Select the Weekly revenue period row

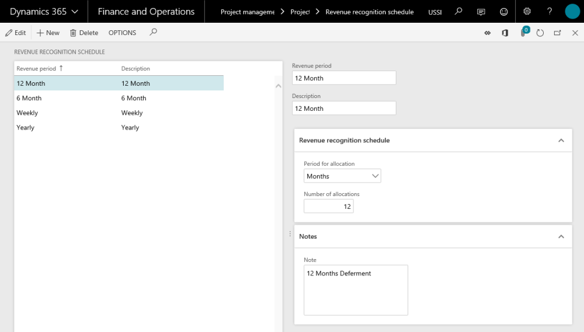27,113
